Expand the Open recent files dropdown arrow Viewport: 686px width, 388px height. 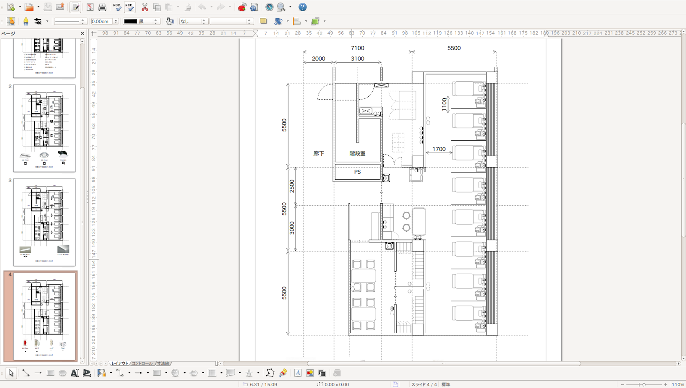click(38, 7)
